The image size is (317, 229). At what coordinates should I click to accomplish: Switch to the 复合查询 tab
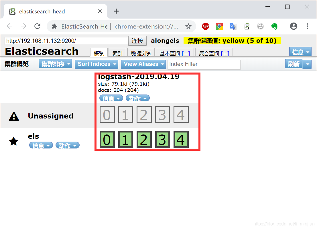(x=209, y=53)
